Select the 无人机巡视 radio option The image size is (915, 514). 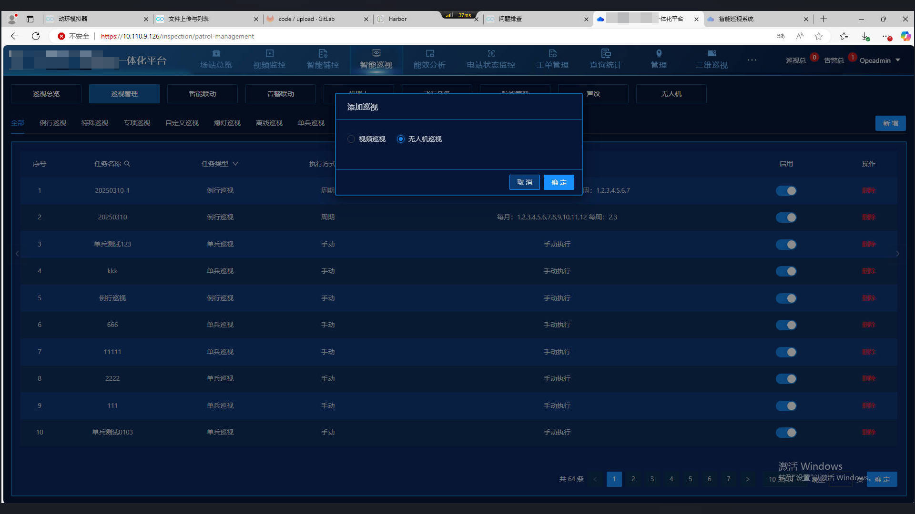tap(401, 139)
